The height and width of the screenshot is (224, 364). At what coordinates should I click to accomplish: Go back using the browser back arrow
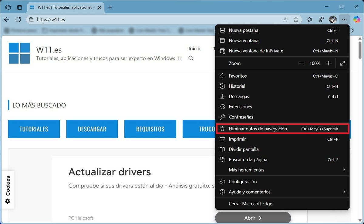tap(7, 19)
